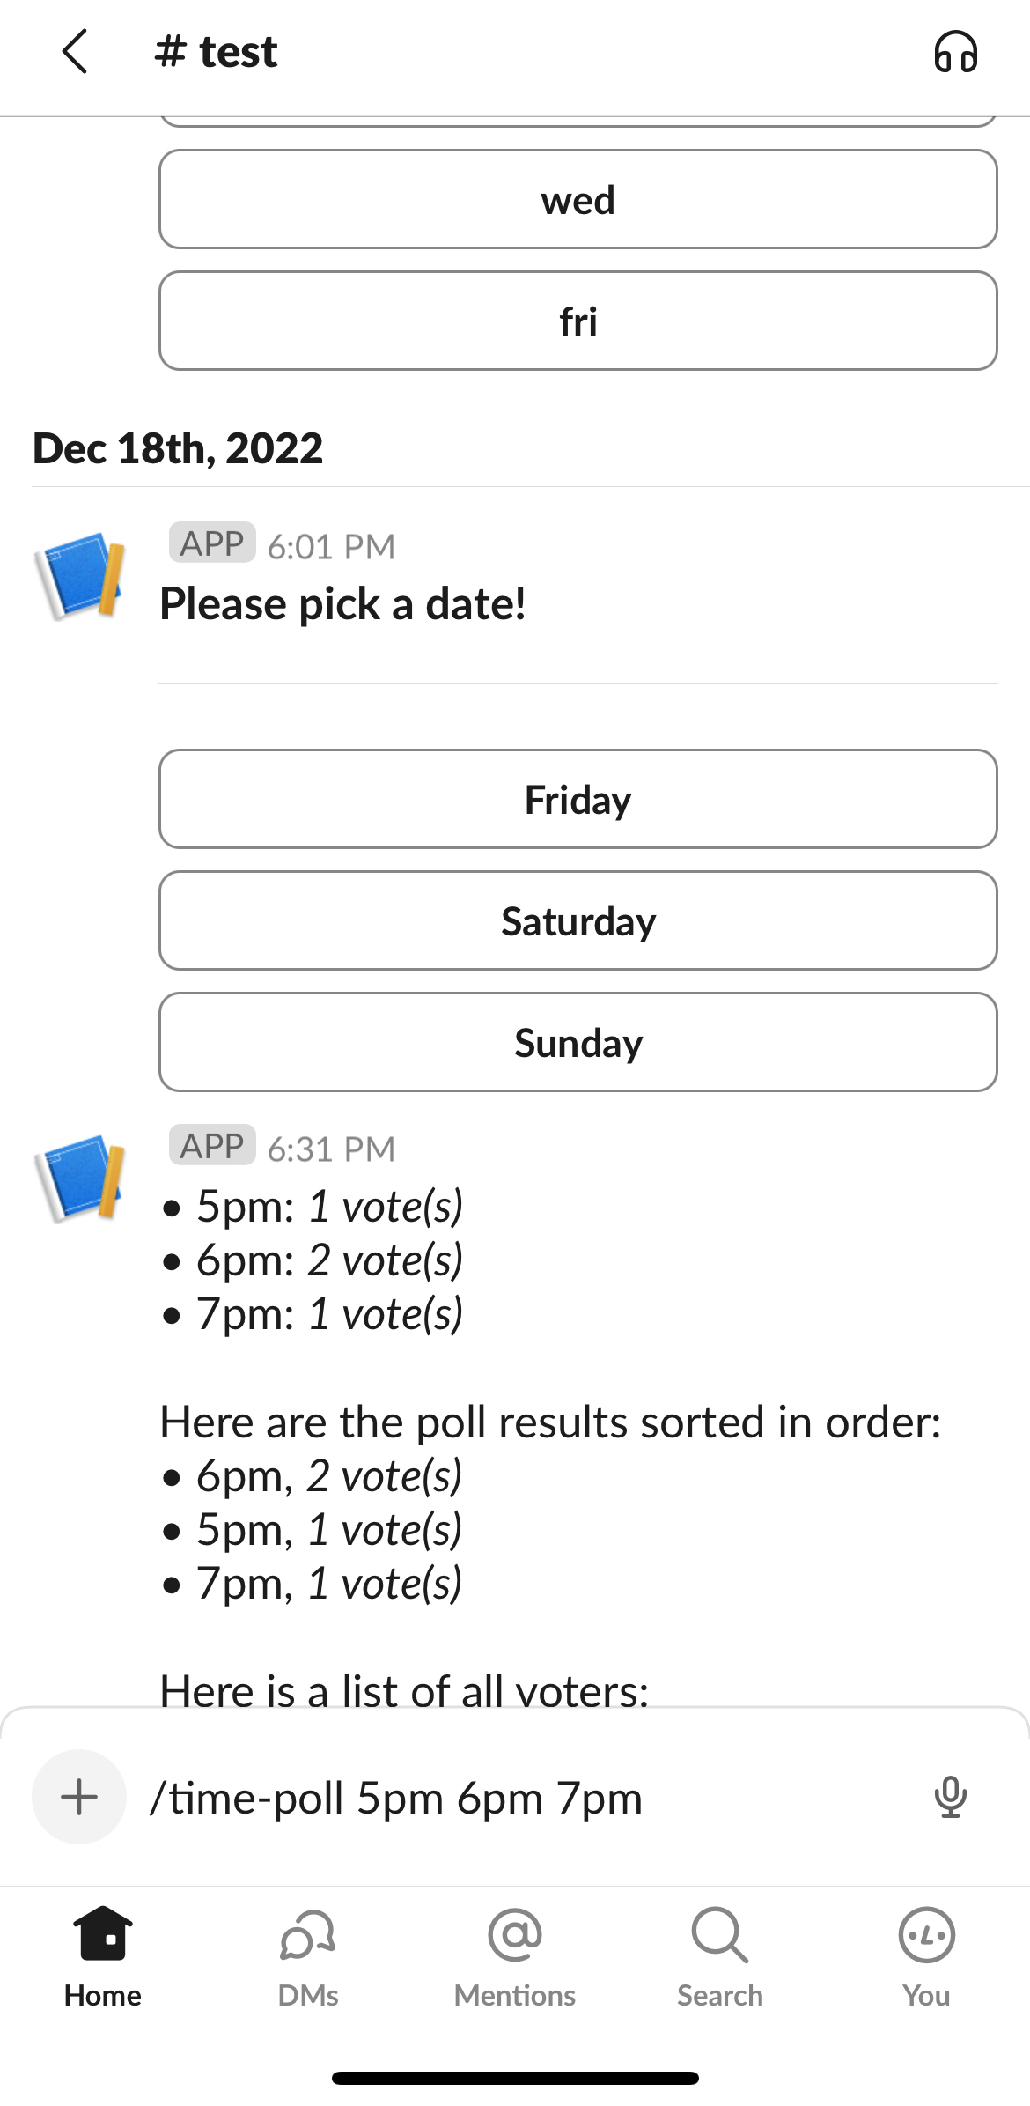Go to Home tab
The height and width of the screenshot is (2106, 1030).
[x=103, y=1957]
